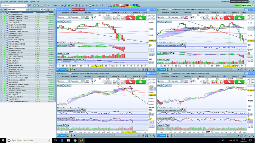
Task: Click first Limite order icon in top-left chart
Action: 106,18
